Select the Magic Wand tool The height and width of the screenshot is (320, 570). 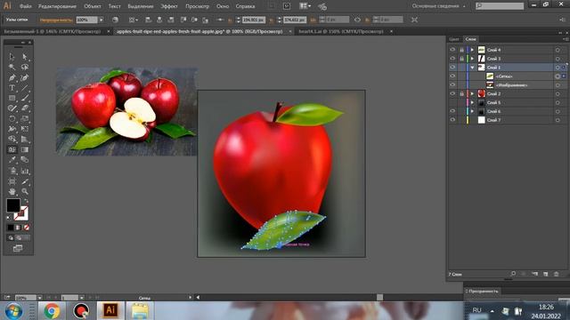(12, 68)
